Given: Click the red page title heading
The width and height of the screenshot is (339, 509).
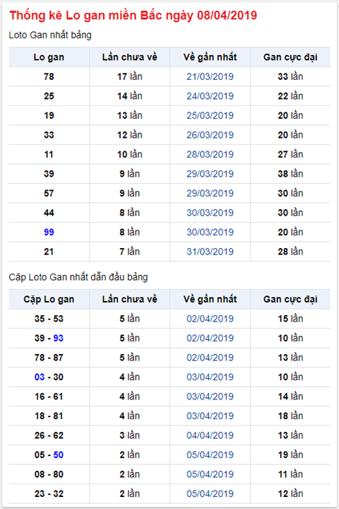Looking at the screenshot, I should [133, 16].
